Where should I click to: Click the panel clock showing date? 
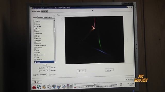click(x=131, y=84)
